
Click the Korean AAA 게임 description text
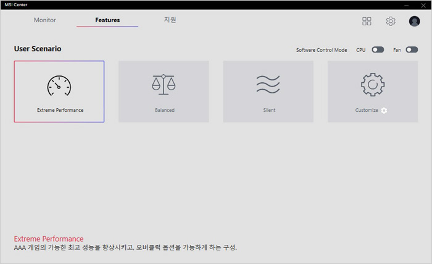click(x=125, y=247)
